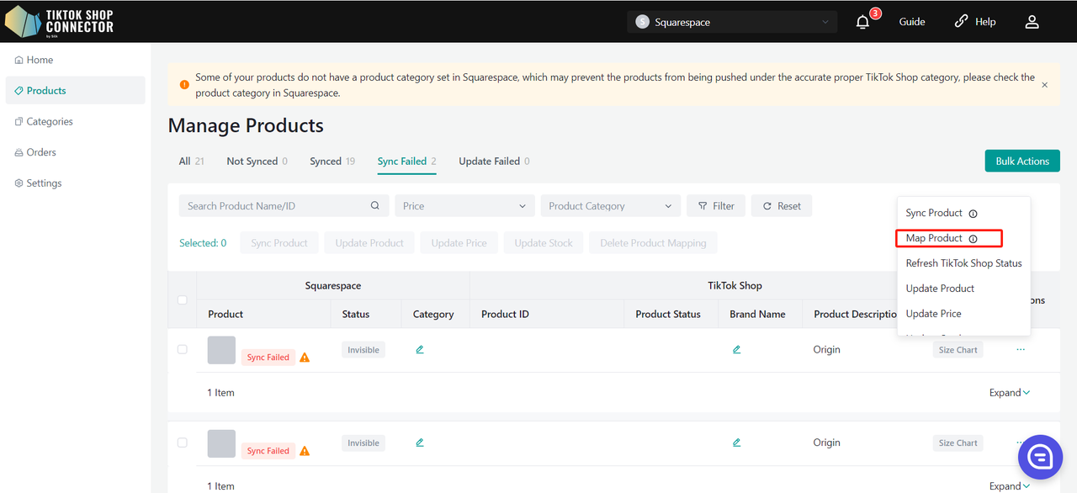The width and height of the screenshot is (1077, 493).
Task: Focus the Search Product Name/ID field
Action: tap(284, 206)
